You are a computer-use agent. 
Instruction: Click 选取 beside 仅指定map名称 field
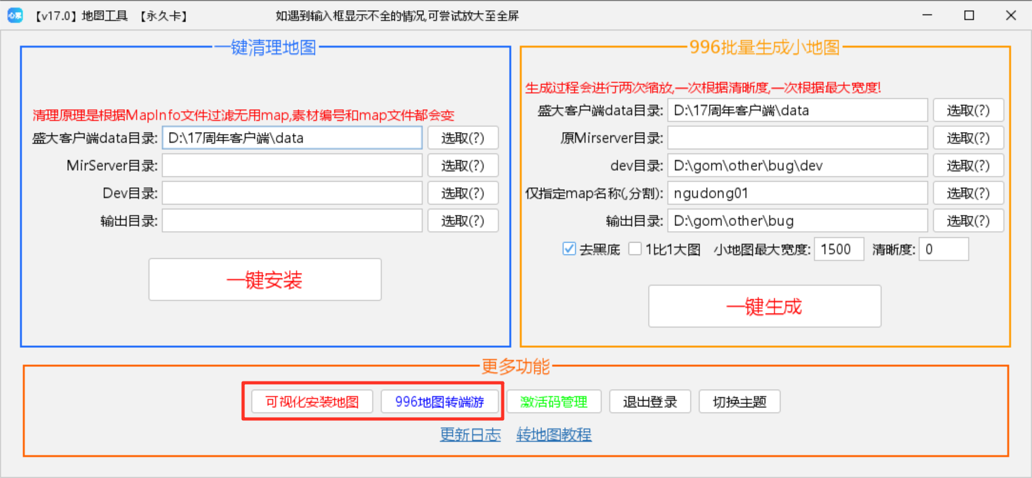click(x=968, y=193)
